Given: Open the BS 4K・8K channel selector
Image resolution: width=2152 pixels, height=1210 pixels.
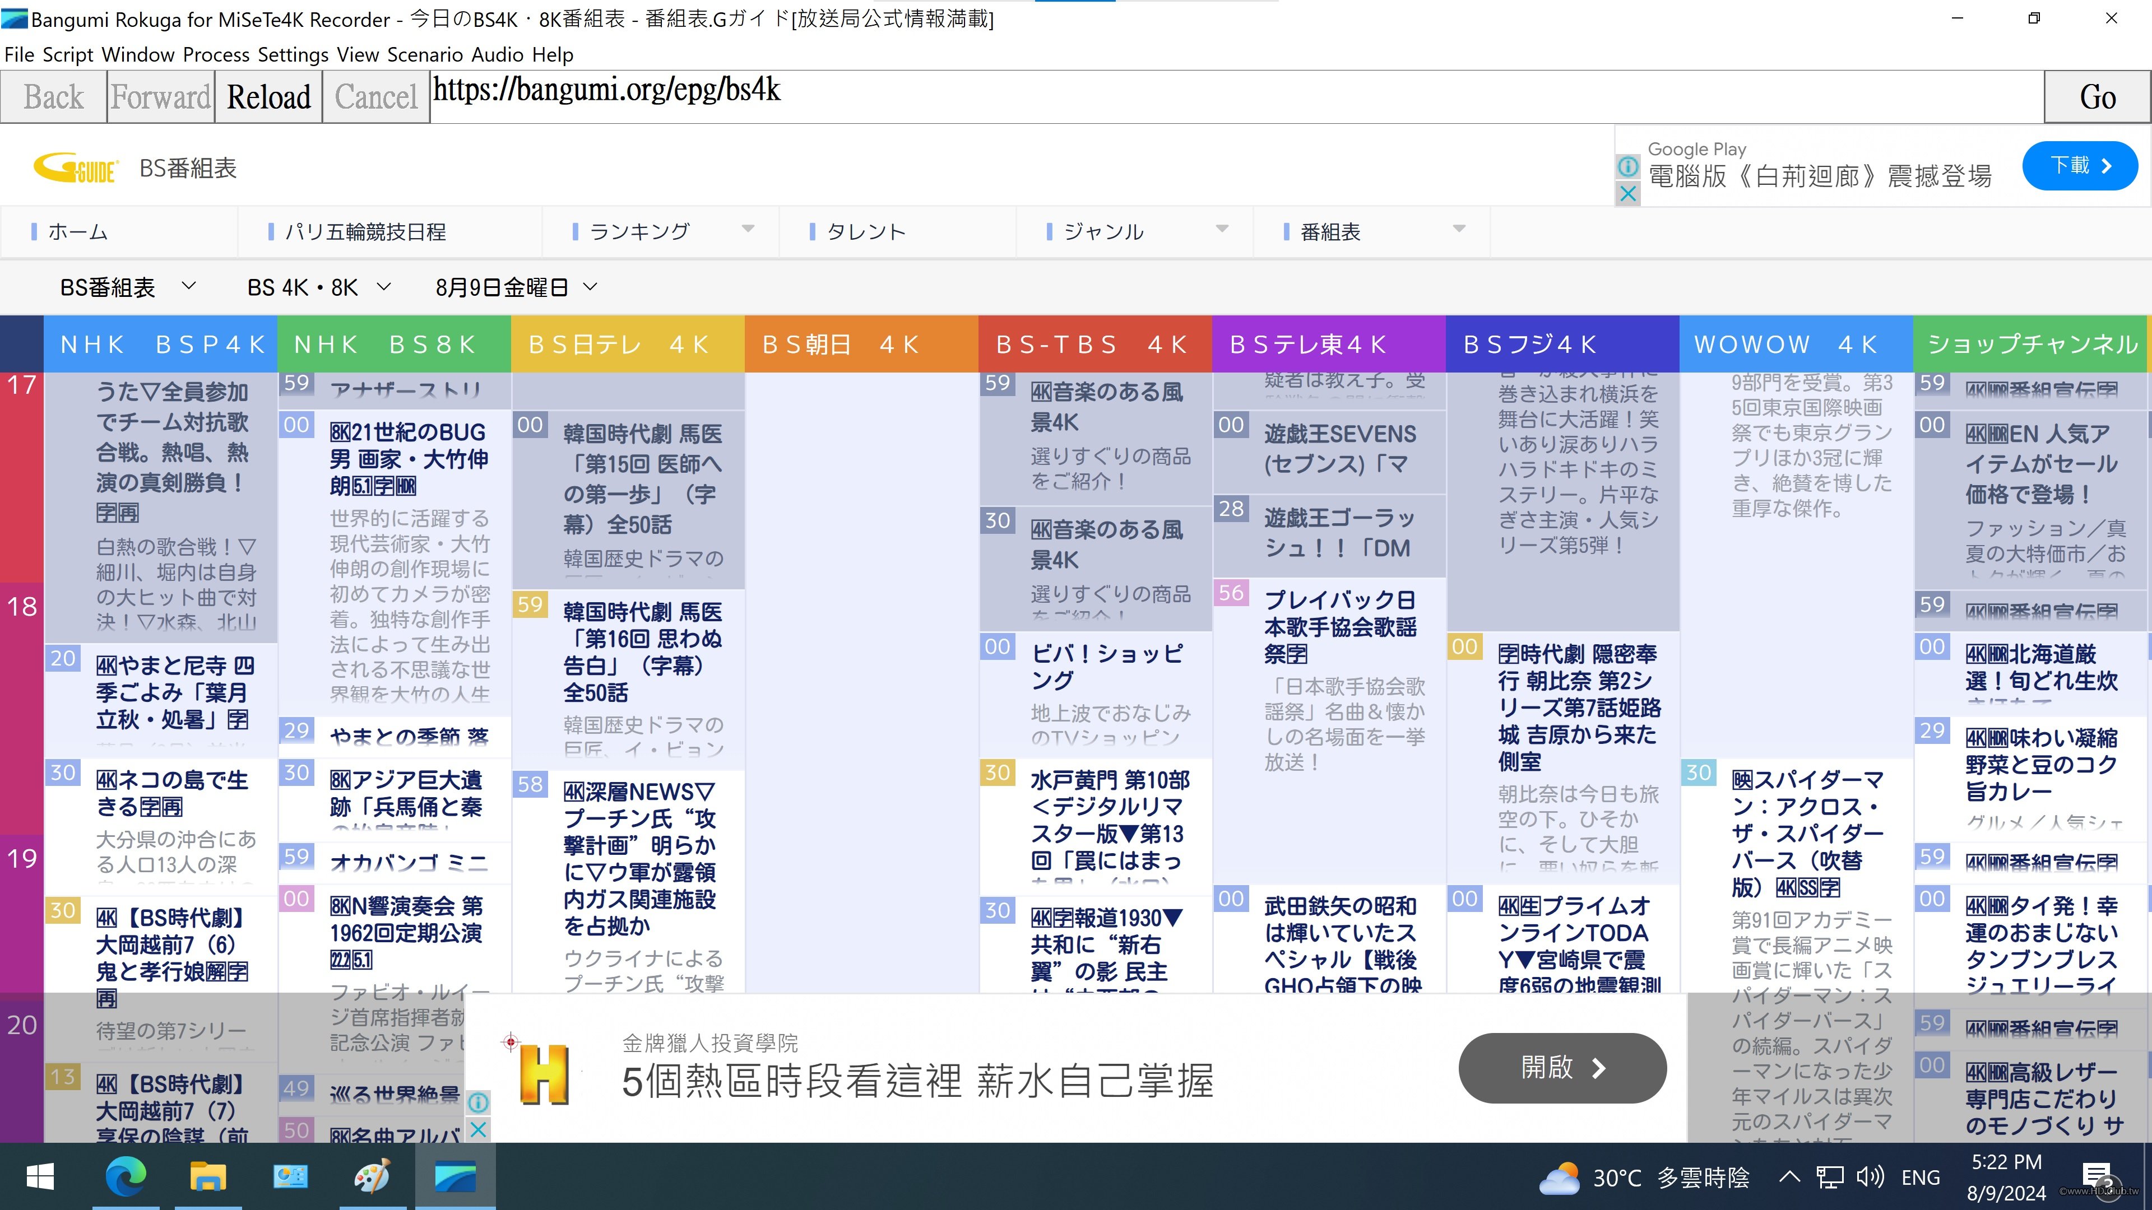Looking at the screenshot, I should (318, 287).
